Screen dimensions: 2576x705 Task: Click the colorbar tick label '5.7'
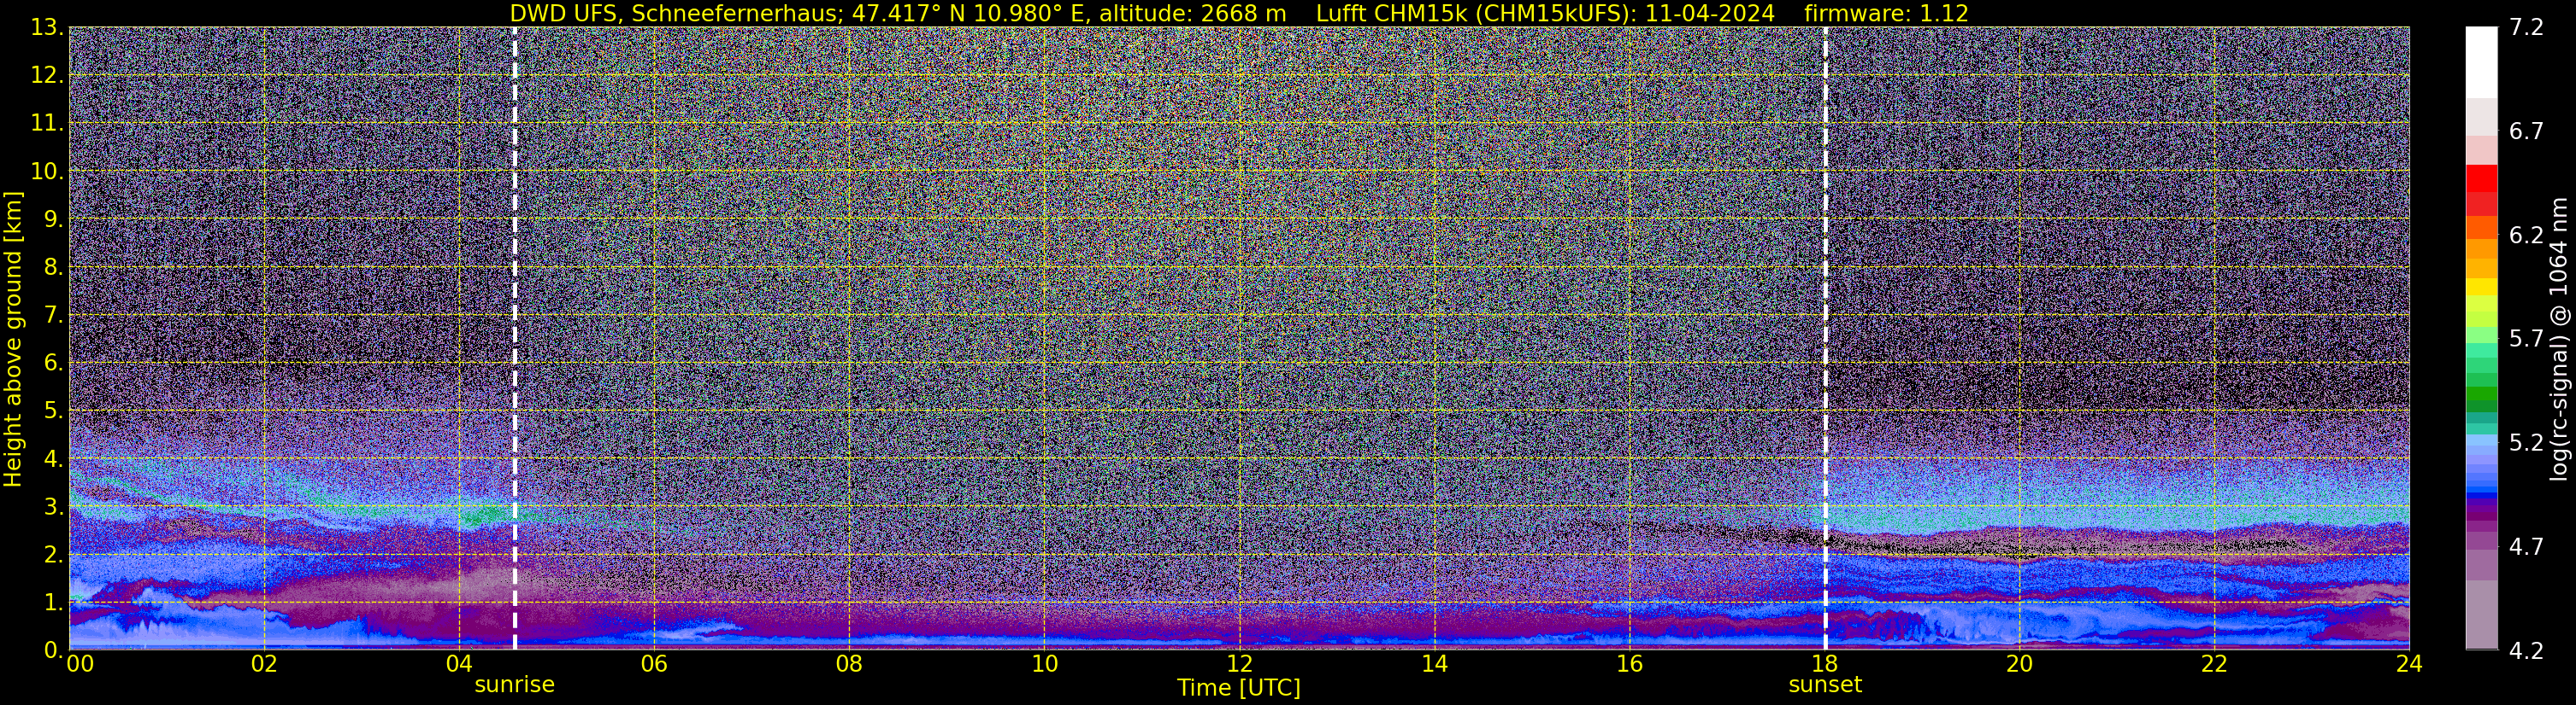[x=2526, y=339]
